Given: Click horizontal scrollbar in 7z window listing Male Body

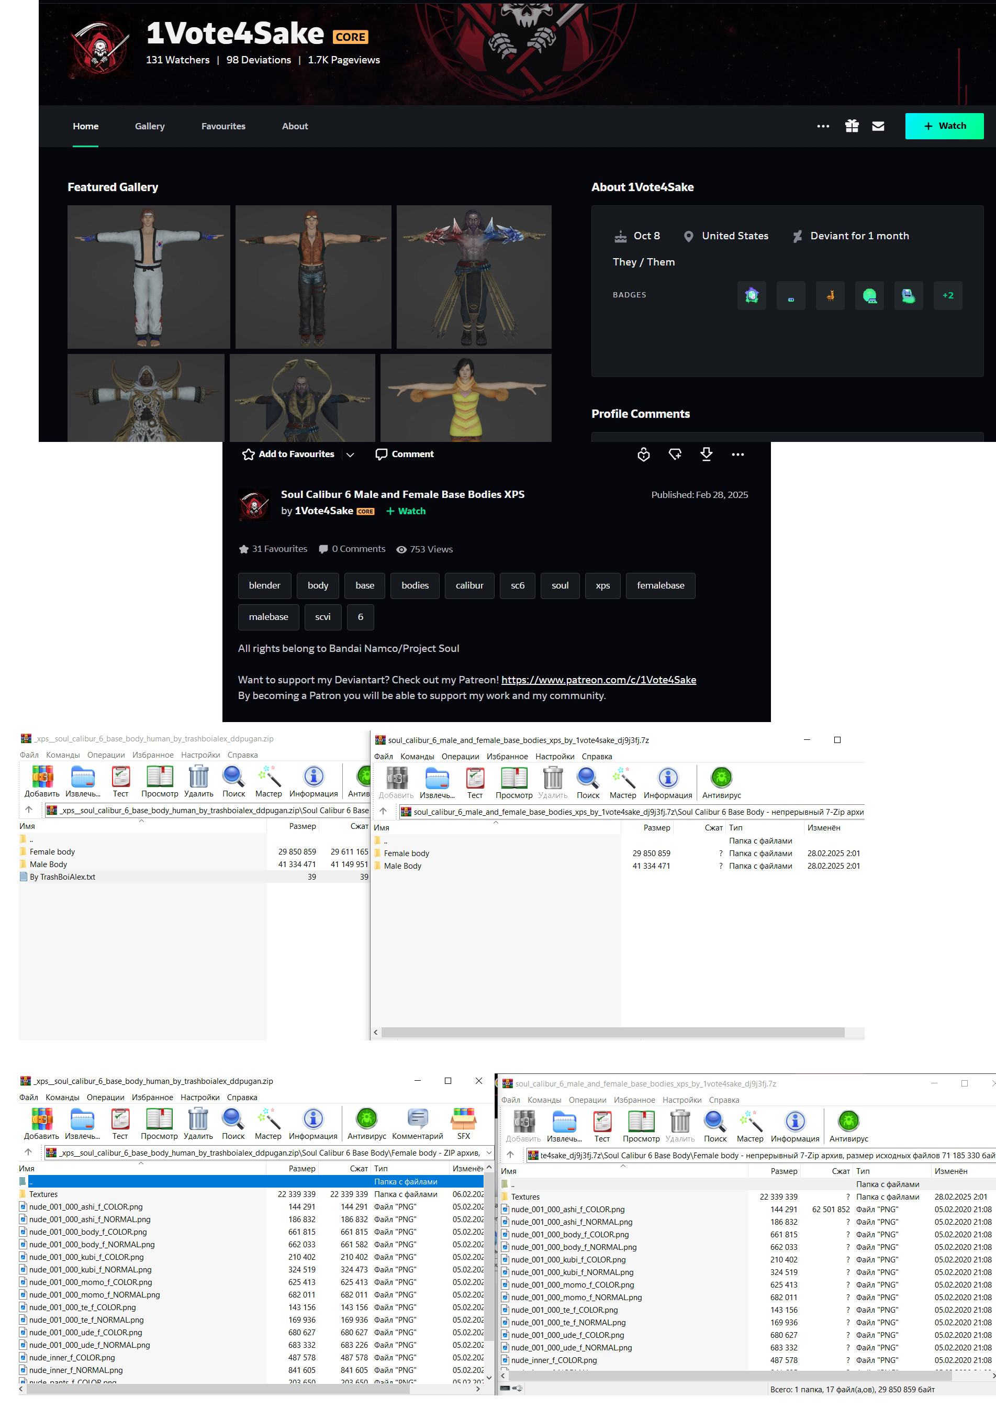Looking at the screenshot, I should [613, 1033].
